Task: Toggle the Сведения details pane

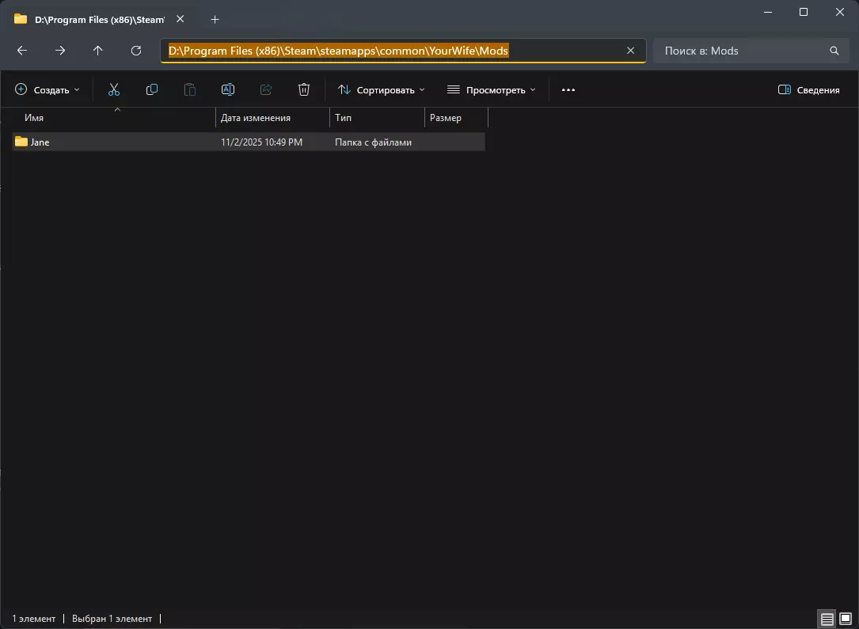Action: coord(808,89)
